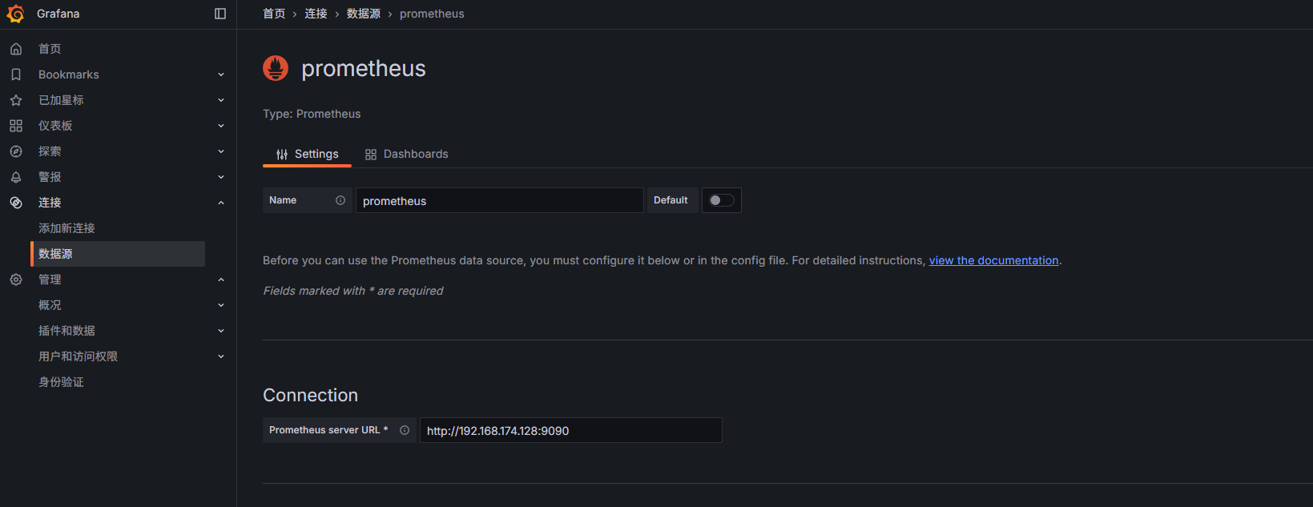
Task: Click the Grafana logo icon
Action: (15, 14)
